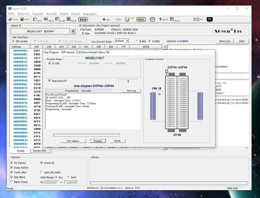Open the Select IC dropdown arrow

point(73,31)
